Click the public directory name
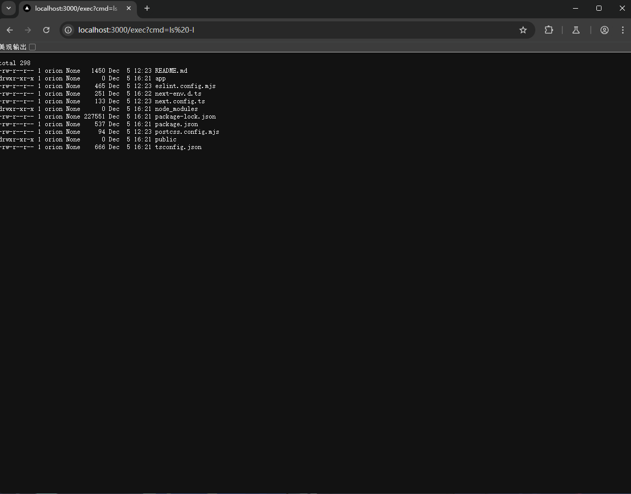 click(x=165, y=139)
